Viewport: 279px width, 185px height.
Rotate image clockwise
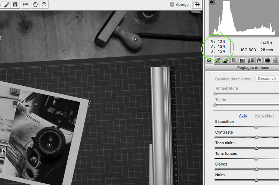(44, 5)
